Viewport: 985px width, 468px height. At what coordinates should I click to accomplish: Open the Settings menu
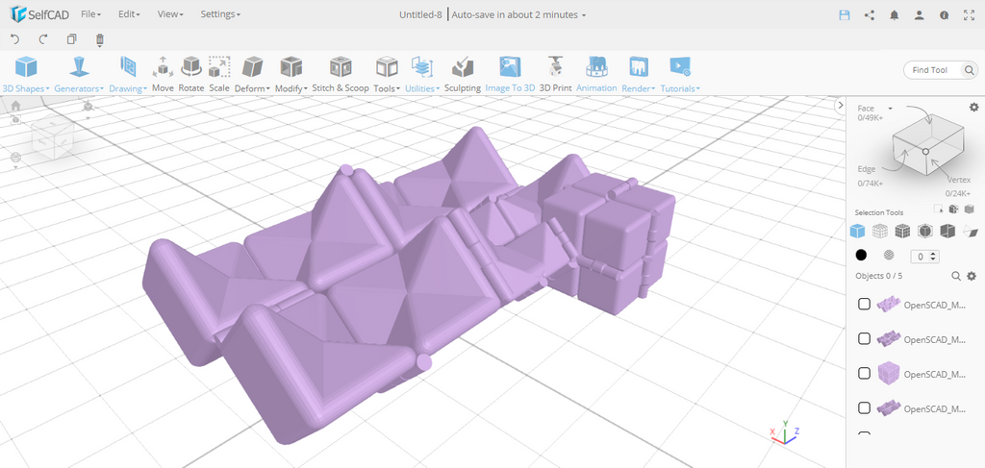220,13
